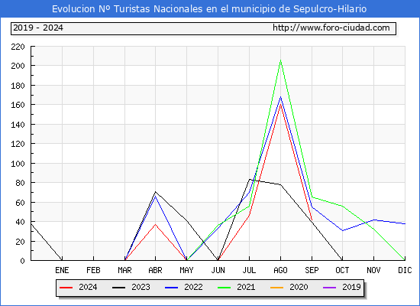Select the 2024 legend label
Viewport: 420px width, 306px height.
(88, 287)
